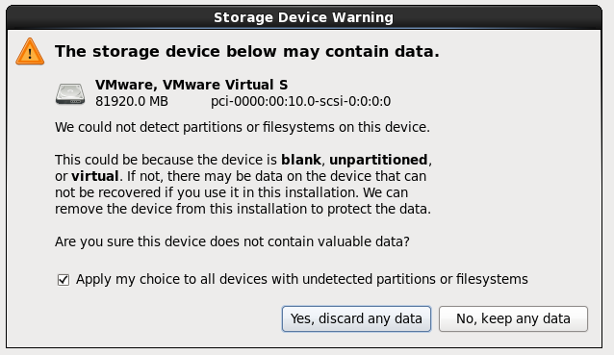
Task: Click the pci-0000:00:10.0-scsi device path
Action: coord(300,101)
